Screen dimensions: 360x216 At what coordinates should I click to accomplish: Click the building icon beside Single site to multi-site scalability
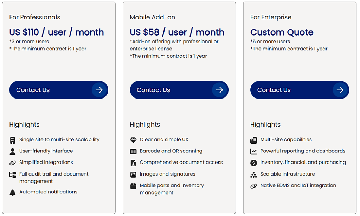click(x=13, y=139)
